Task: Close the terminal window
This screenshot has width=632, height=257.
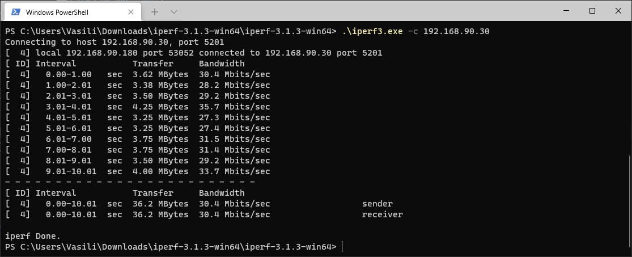Action: pyautogui.click(x=618, y=11)
